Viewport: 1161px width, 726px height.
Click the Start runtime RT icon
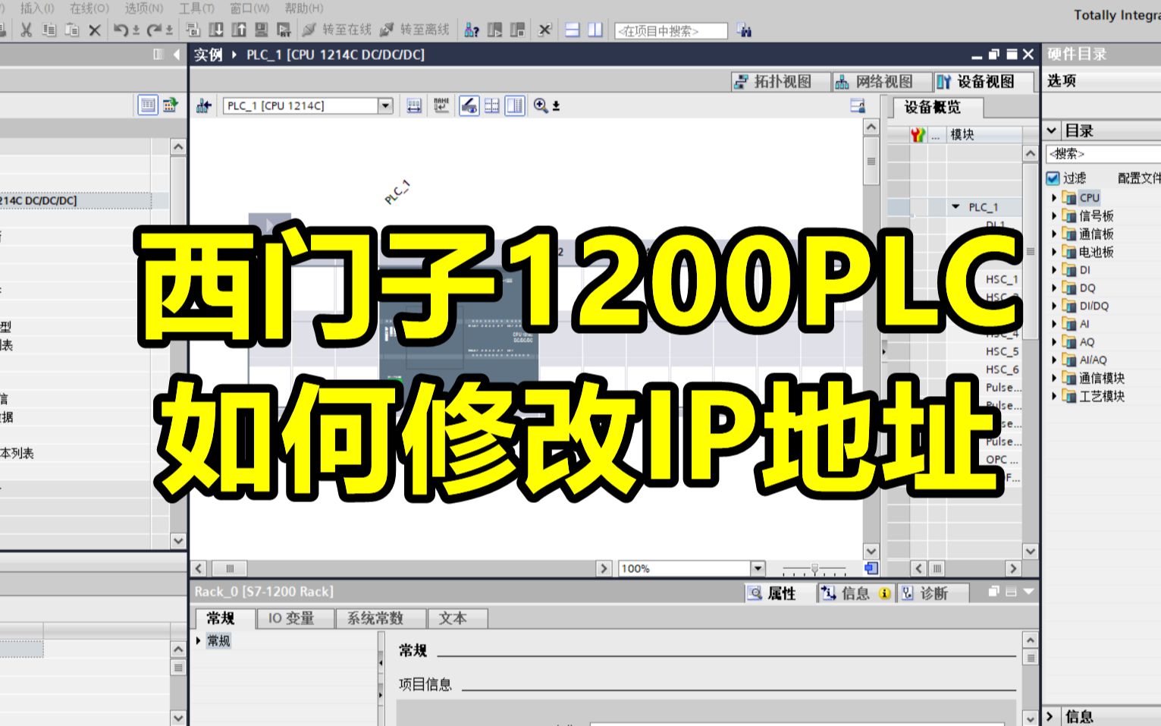tap(284, 30)
